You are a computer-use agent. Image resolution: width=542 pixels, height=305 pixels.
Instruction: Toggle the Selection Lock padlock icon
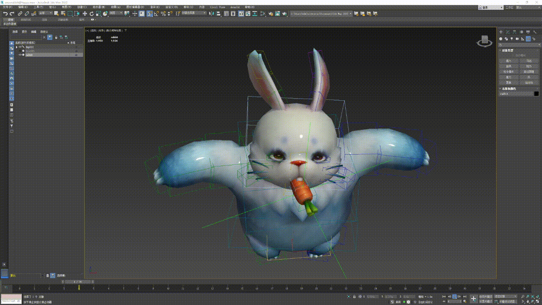click(354, 296)
